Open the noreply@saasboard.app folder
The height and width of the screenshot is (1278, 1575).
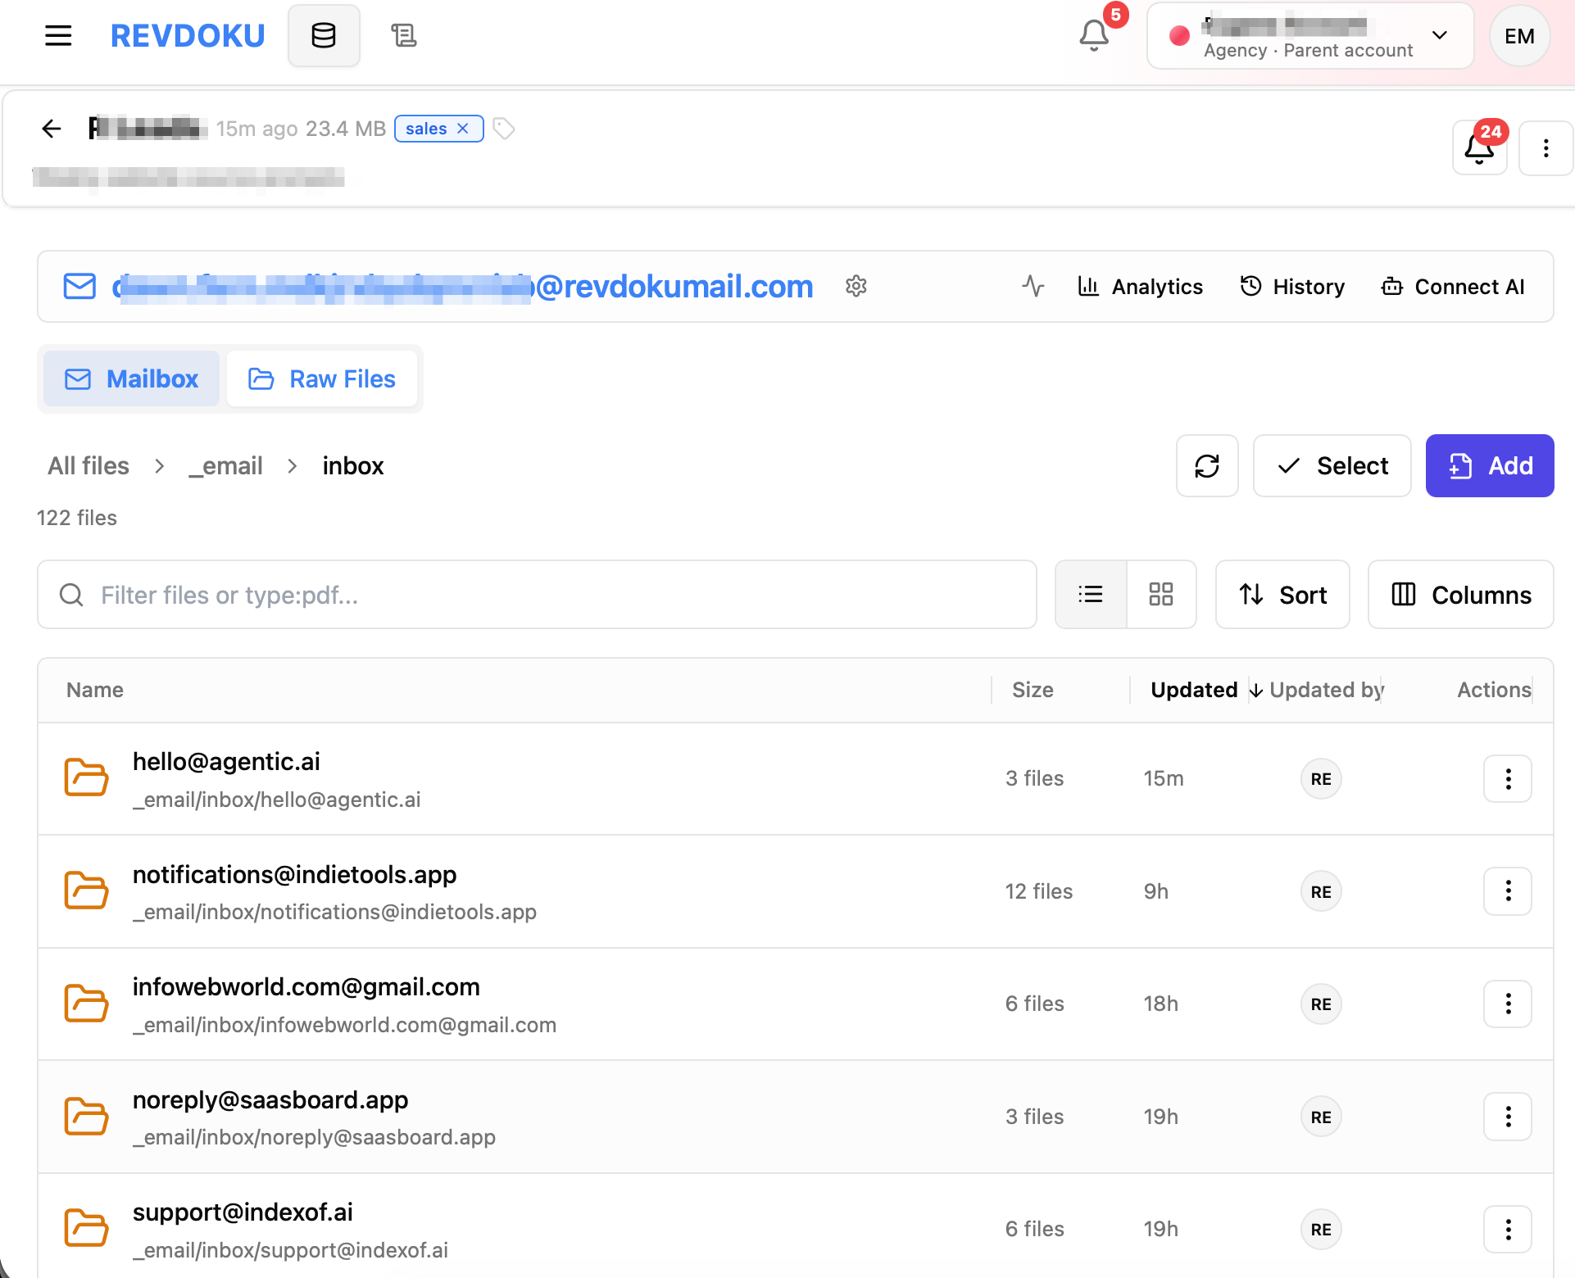[270, 1100]
